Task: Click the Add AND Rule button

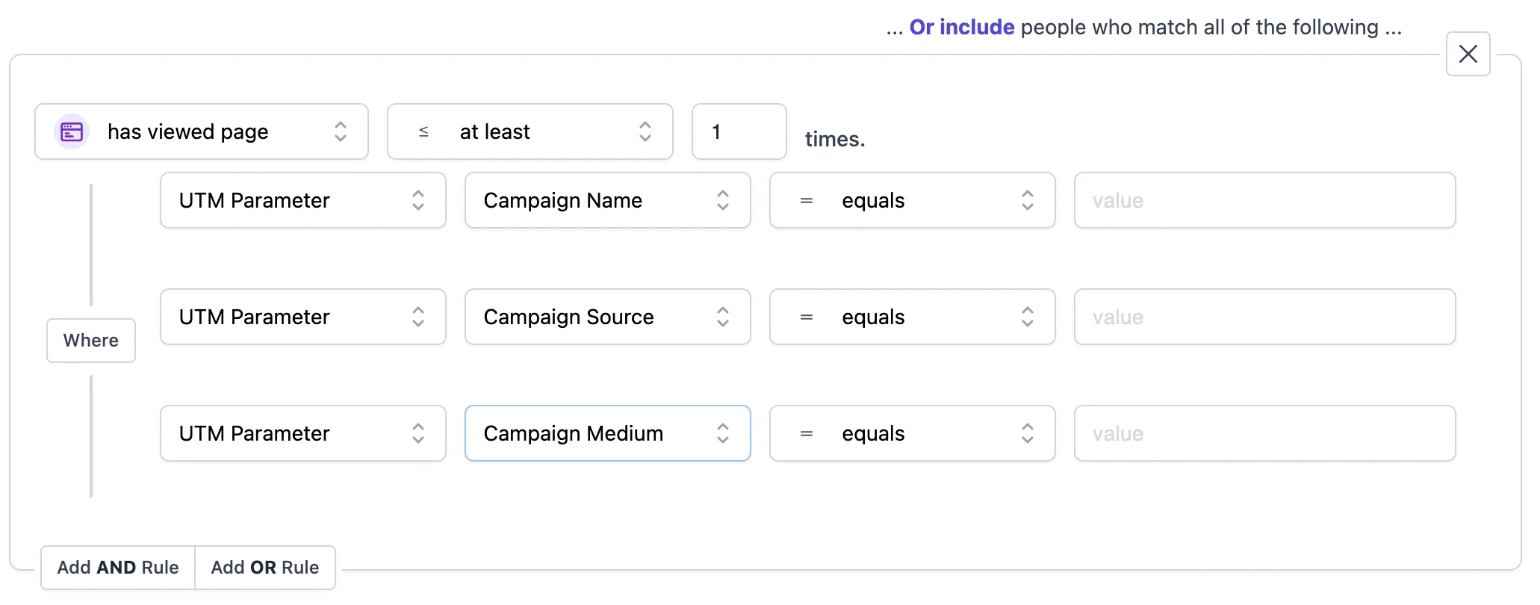Action: pyautogui.click(x=118, y=568)
